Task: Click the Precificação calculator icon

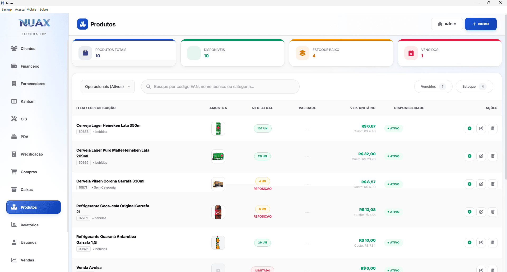Action: (14, 154)
